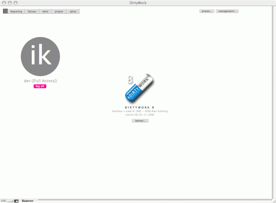
Task: Go to the project tab
Action: coord(59,12)
